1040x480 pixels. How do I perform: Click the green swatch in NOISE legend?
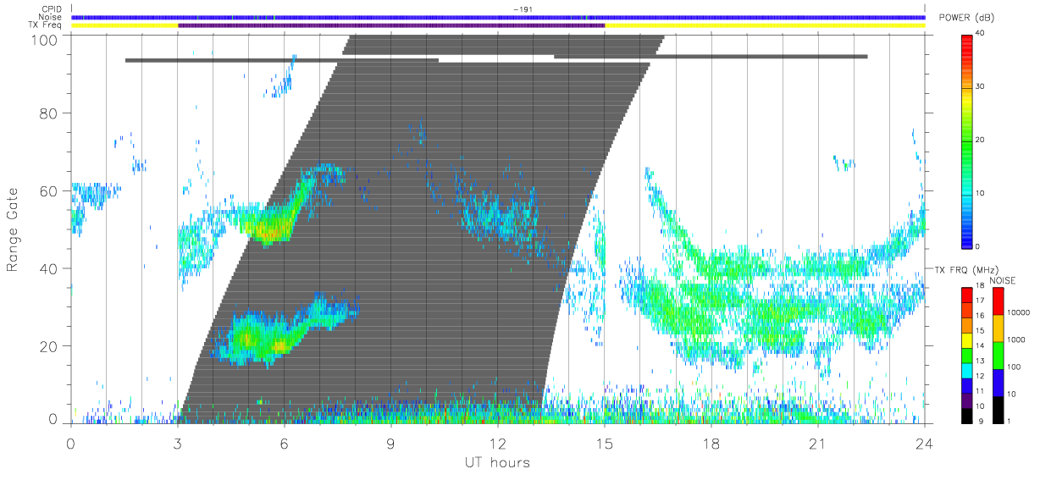999,356
